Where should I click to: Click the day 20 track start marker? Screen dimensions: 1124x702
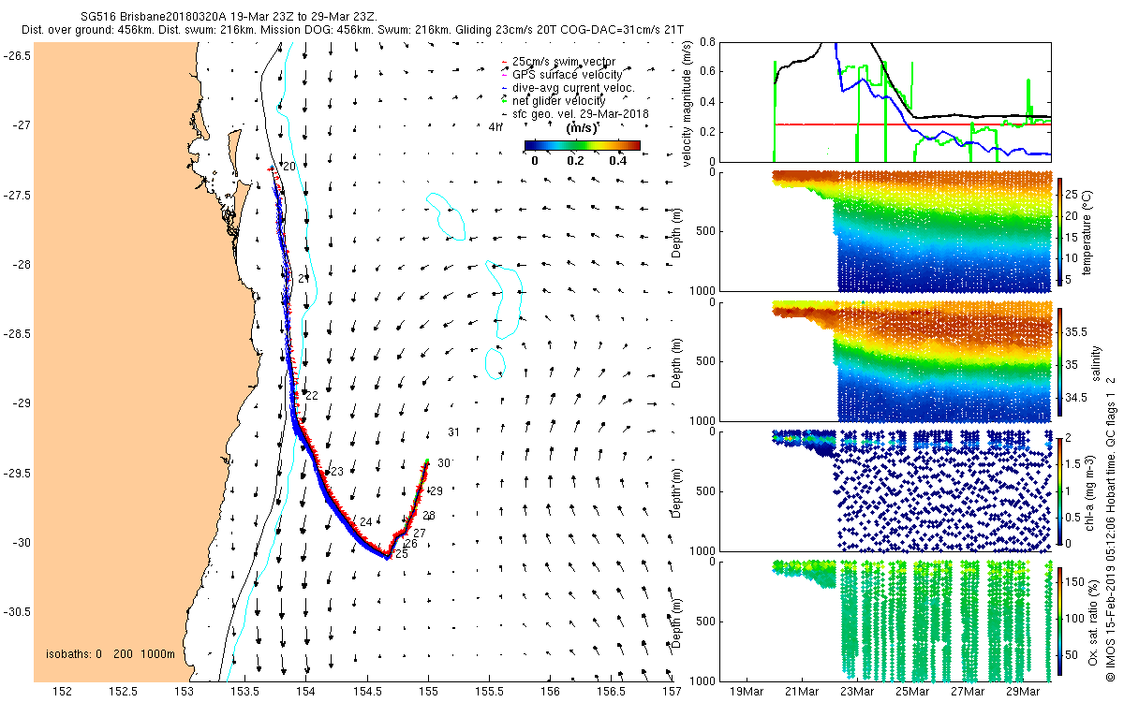(x=288, y=166)
